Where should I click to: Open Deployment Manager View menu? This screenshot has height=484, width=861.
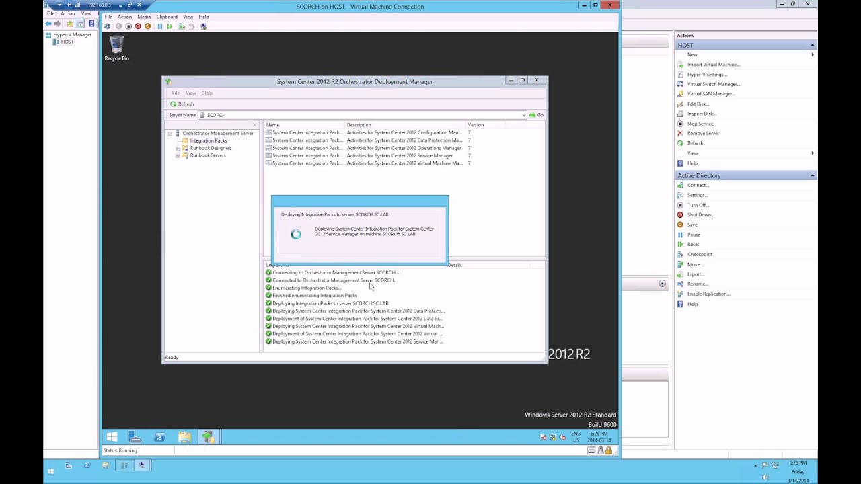191,93
